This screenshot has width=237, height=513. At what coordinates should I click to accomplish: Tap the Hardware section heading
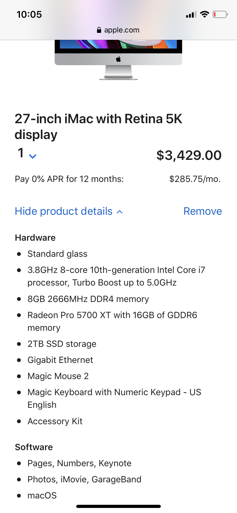point(35,238)
